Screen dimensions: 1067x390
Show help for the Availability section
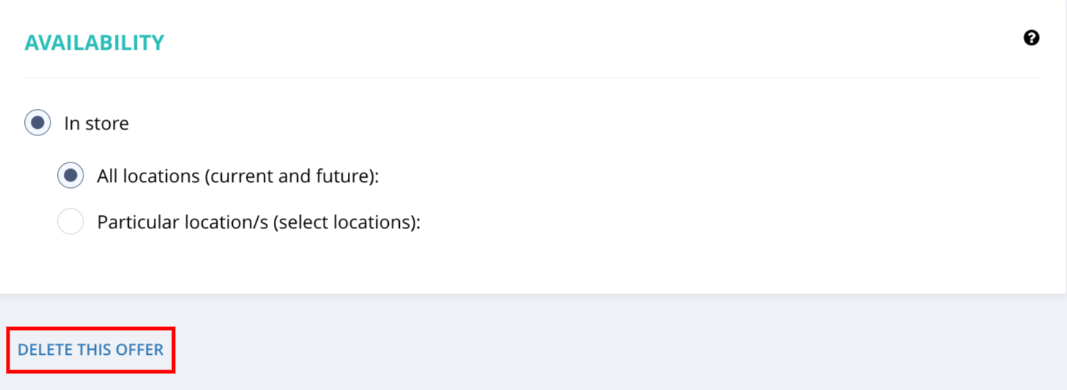pyautogui.click(x=1031, y=38)
